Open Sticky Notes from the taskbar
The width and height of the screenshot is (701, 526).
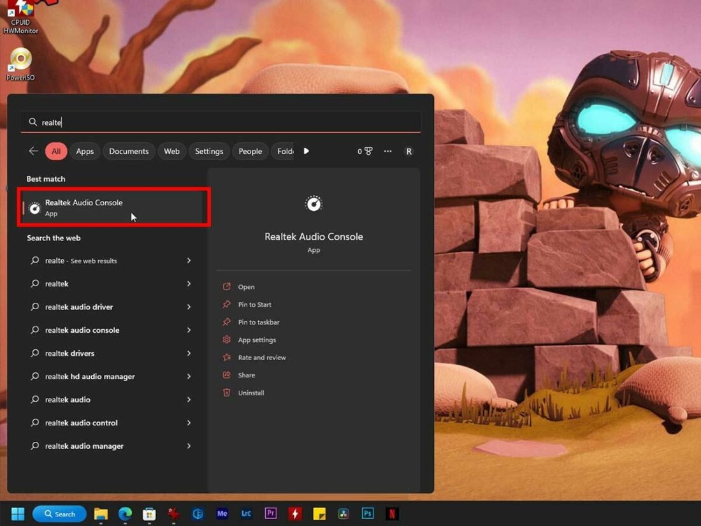coord(319,514)
